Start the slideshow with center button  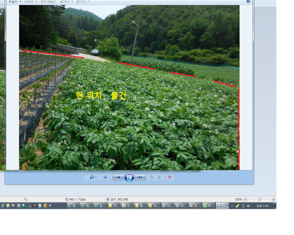tap(129, 177)
